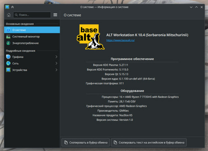The height and width of the screenshot is (151, 208).
Task: Click the О системе page heading
Action: (72, 15)
